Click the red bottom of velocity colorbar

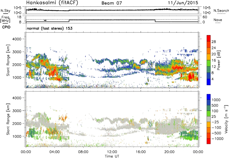pyautogui.click(x=209, y=141)
